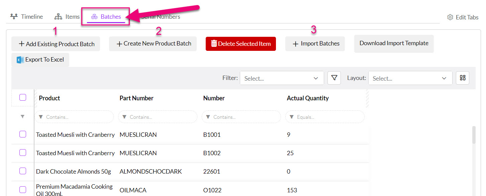Click Download Import Template
This screenshot has height=196, width=486.
point(394,43)
